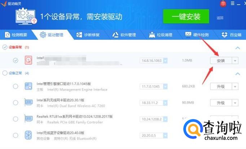This screenshot has width=246, height=149.
Task: Click the Realtek RTL81xx network card icon
Action: click(x=28, y=119)
